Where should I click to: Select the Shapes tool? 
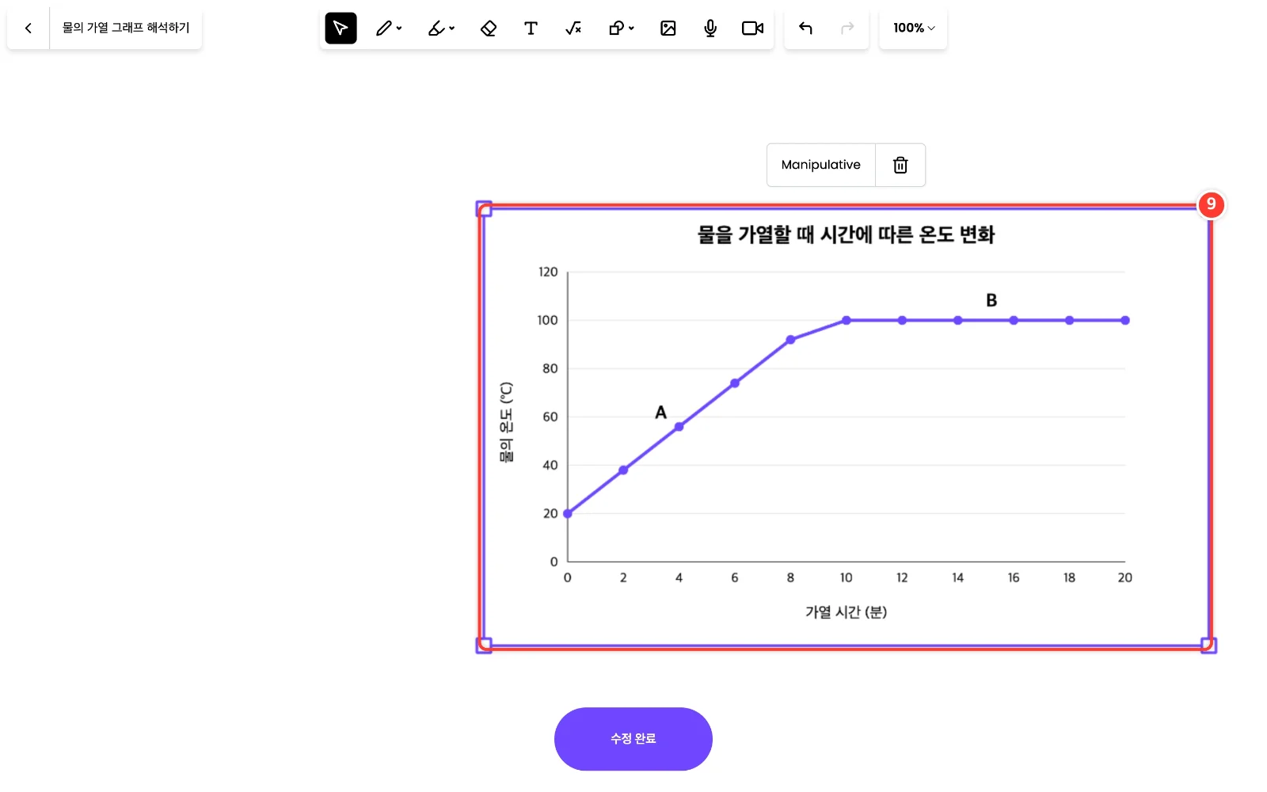[616, 29]
